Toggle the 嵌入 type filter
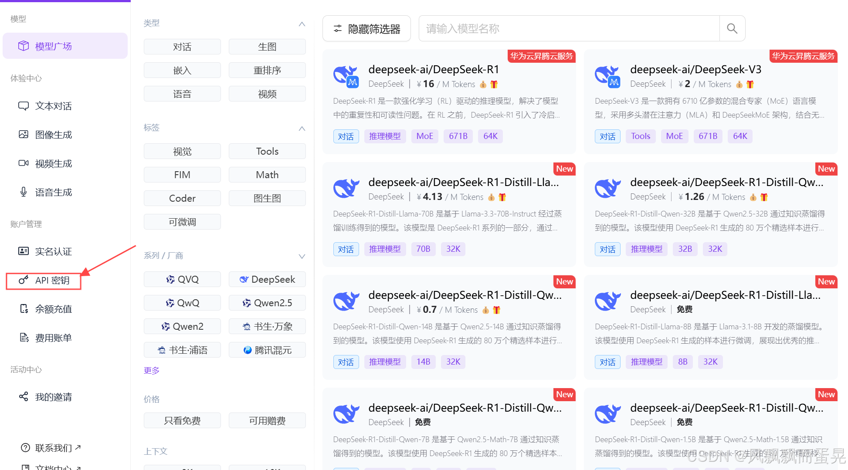848x470 pixels. point(182,70)
